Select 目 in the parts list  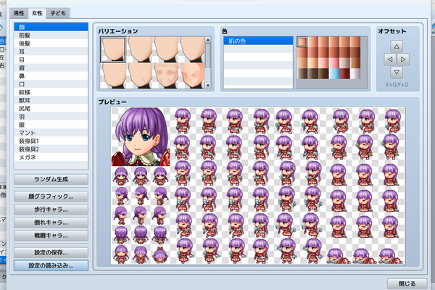click(x=51, y=59)
